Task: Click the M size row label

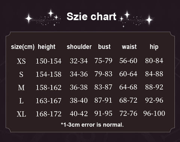Action: [21, 88]
